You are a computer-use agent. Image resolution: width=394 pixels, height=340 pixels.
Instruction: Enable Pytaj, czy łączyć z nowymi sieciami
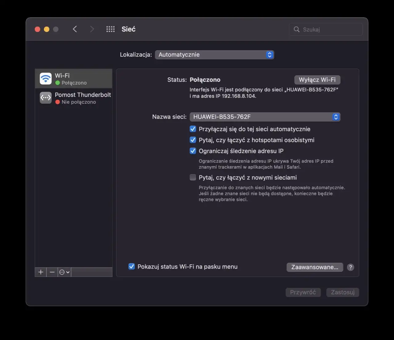[x=193, y=177]
